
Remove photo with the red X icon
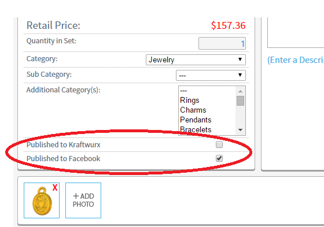(55, 188)
